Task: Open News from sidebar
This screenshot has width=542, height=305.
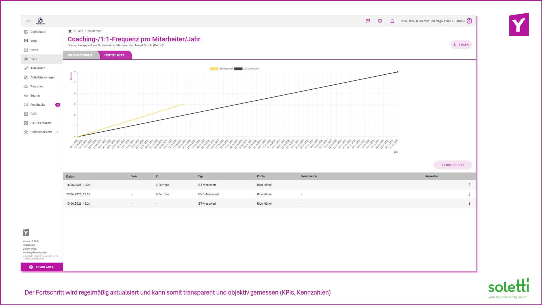Action: click(42, 50)
